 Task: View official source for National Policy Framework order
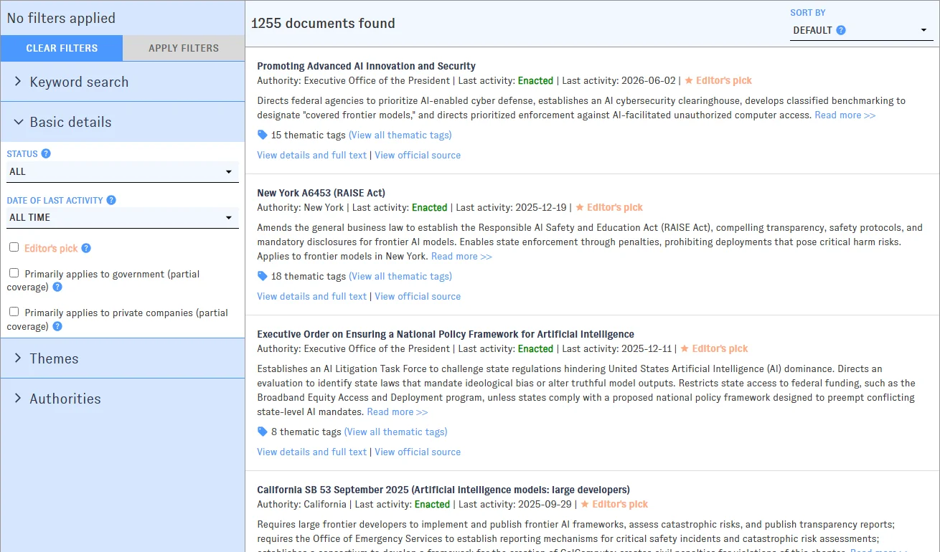tap(418, 452)
